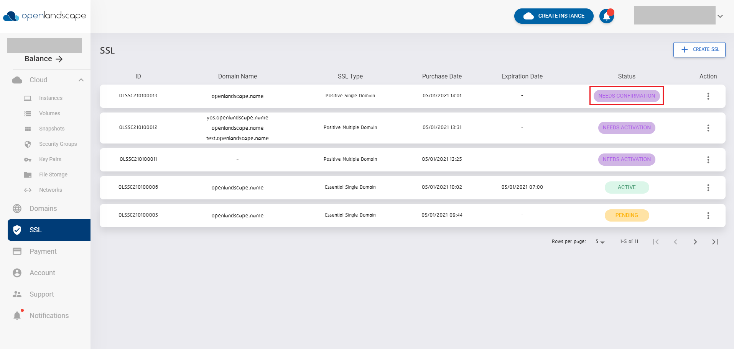
Task: Expand the Rows per page dropdown
Action: coord(599,241)
